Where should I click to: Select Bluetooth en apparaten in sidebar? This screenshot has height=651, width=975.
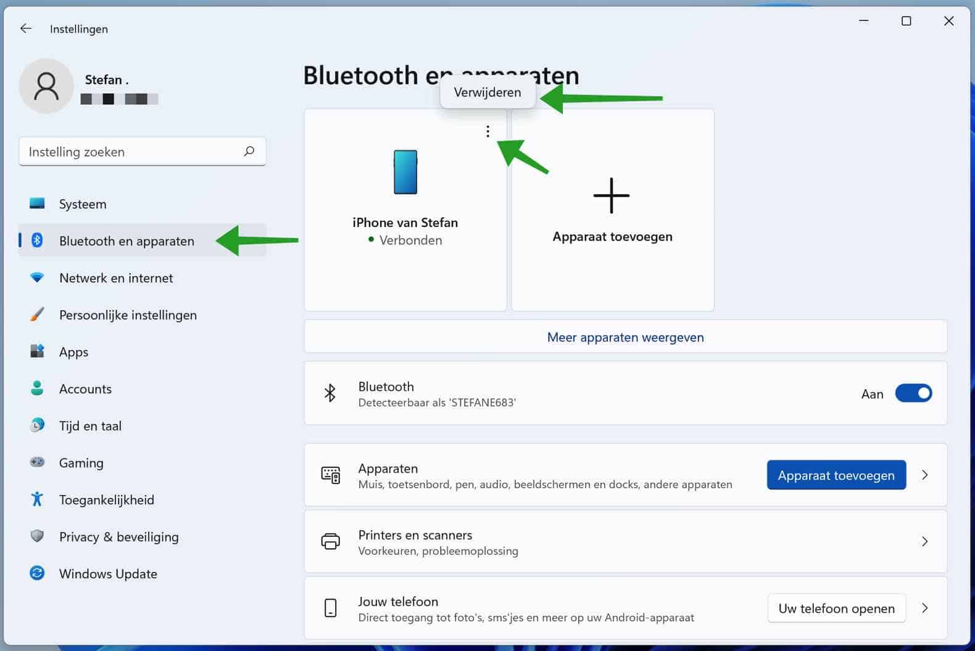pos(143,240)
